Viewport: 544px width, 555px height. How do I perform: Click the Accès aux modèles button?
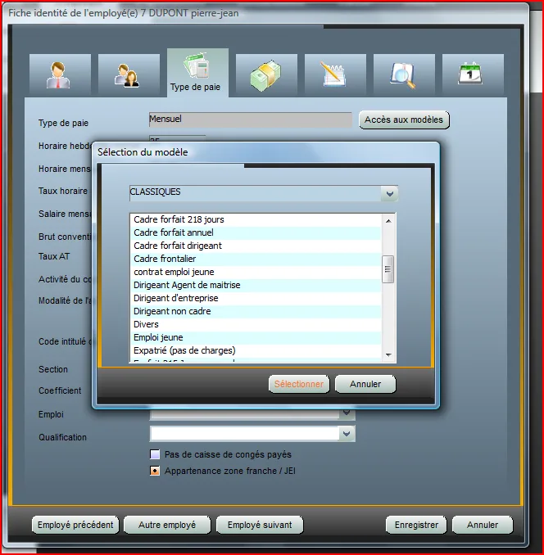[404, 120]
